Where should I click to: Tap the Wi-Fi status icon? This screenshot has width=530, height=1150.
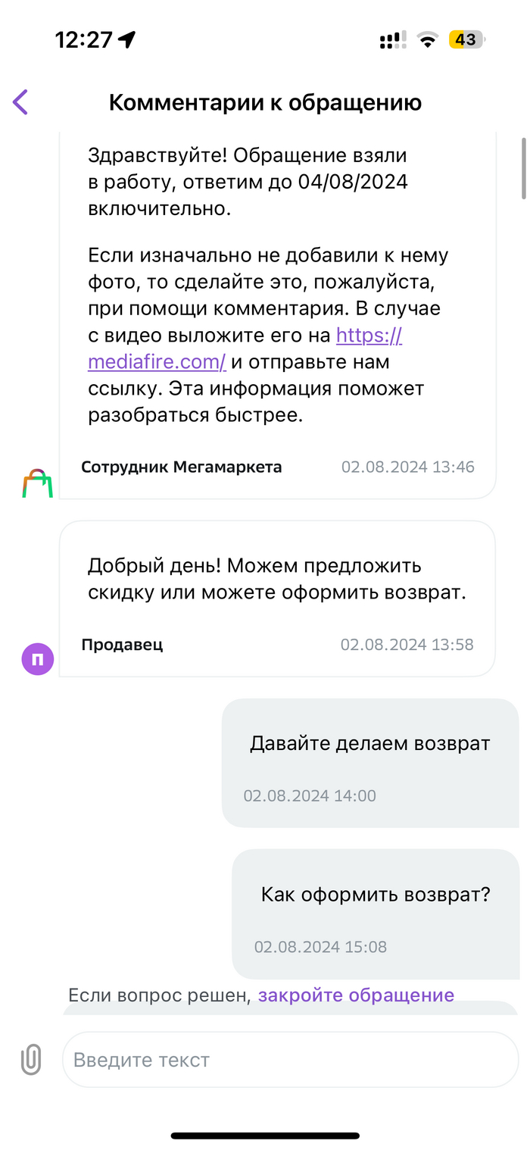click(x=429, y=40)
